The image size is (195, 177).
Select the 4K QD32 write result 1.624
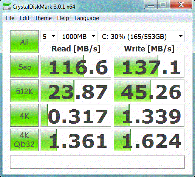(149, 140)
